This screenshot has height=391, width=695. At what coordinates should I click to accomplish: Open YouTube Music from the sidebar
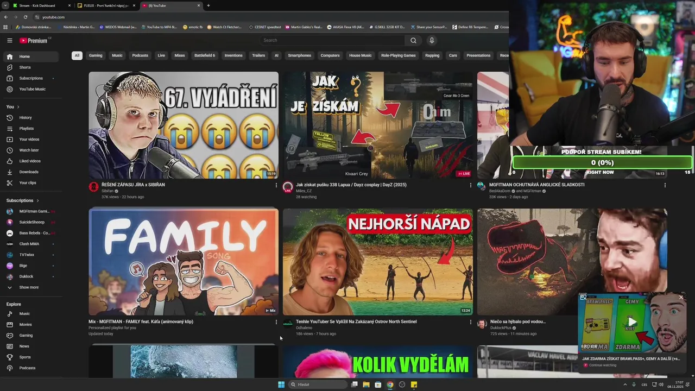[x=30, y=89]
